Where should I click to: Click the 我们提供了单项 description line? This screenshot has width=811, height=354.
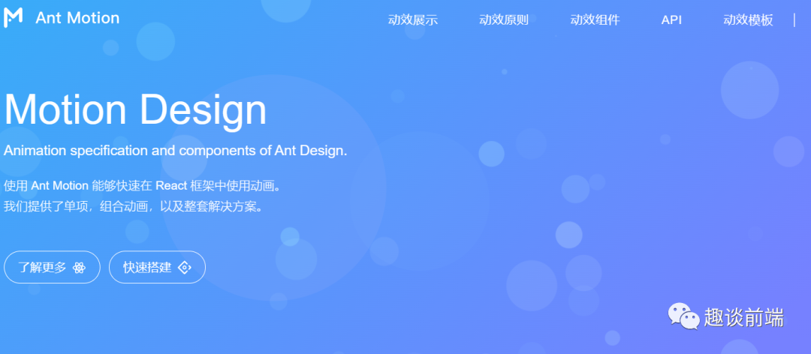tap(135, 207)
